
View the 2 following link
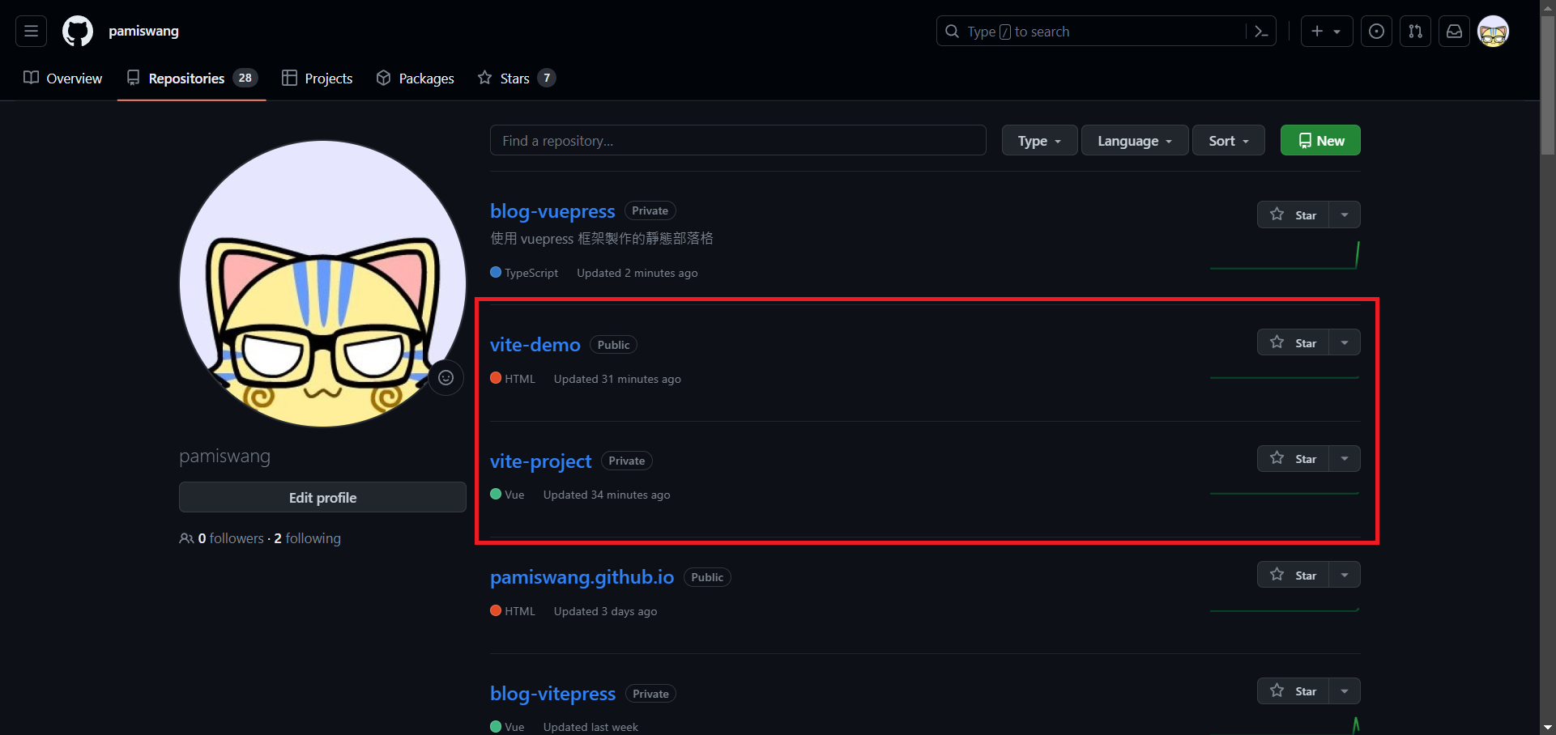pyautogui.click(x=307, y=538)
